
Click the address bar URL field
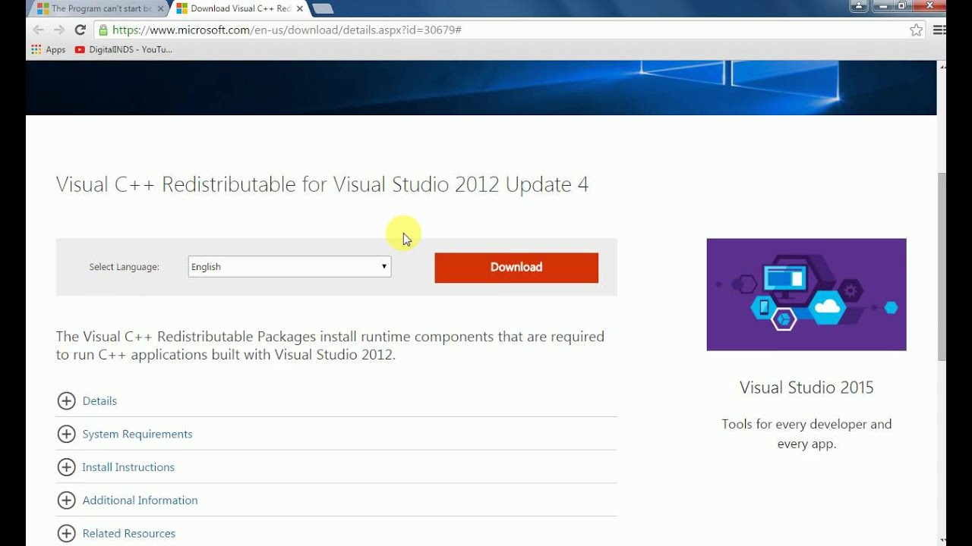501,30
